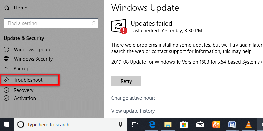This screenshot has width=263, height=131.
Task: Activate Cortana microphone in taskbar
Action: (120, 124)
